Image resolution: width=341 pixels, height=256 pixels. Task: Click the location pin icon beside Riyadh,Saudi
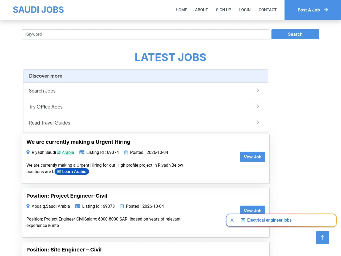click(28, 152)
